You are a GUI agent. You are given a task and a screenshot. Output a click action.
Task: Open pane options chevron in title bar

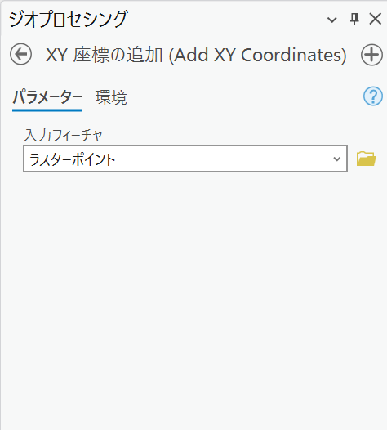(x=332, y=20)
